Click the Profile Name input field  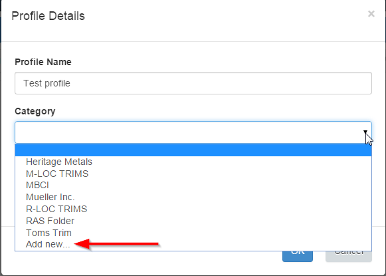pyautogui.click(x=193, y=83)
